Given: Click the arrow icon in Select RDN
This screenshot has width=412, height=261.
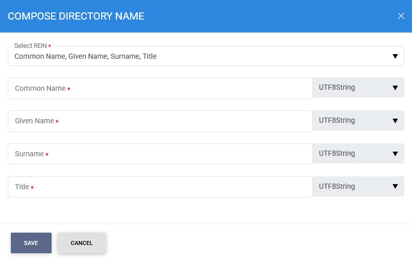Looking at the screenshot, I should coord(395,56).
